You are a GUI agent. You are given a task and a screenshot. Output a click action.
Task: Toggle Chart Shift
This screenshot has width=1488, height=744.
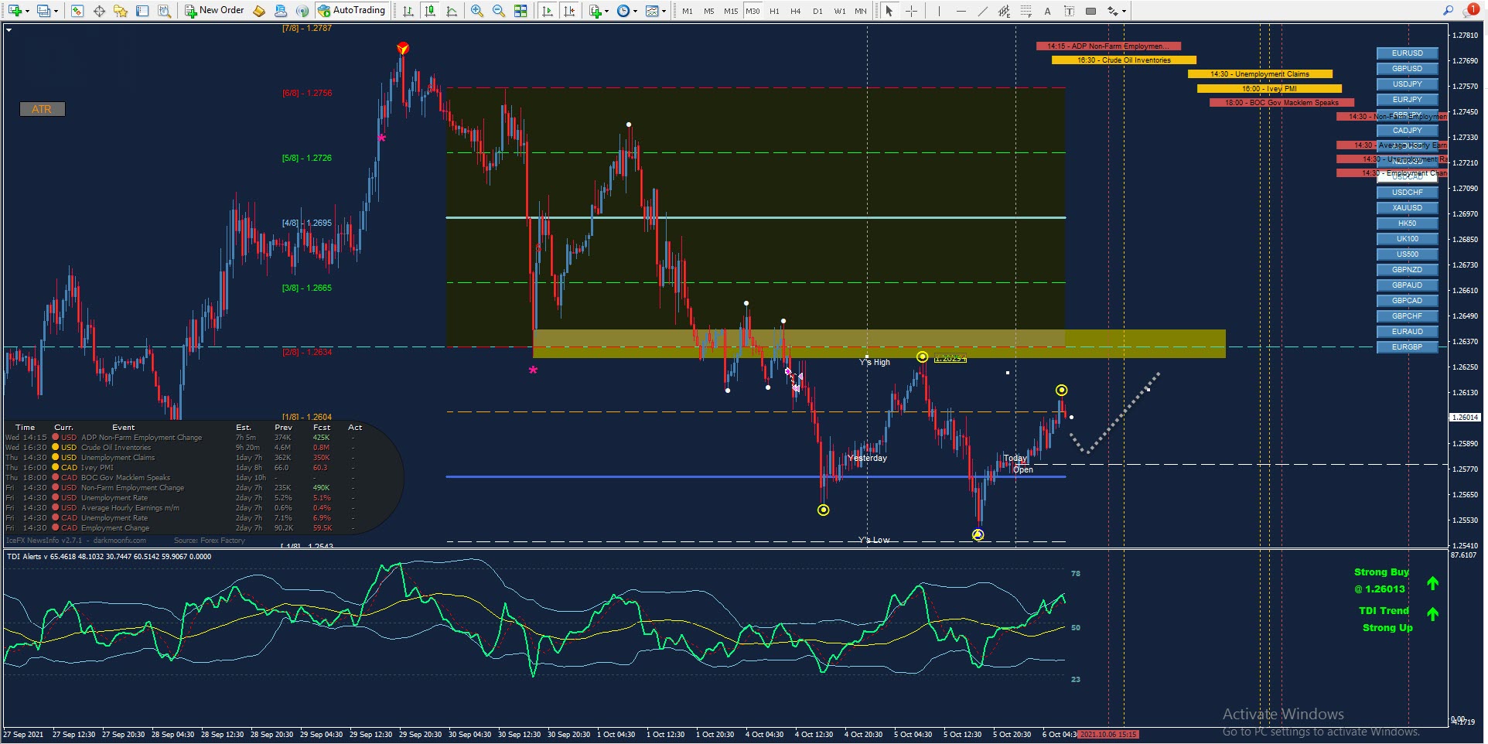pyautogui.click(x=569, y=11)
